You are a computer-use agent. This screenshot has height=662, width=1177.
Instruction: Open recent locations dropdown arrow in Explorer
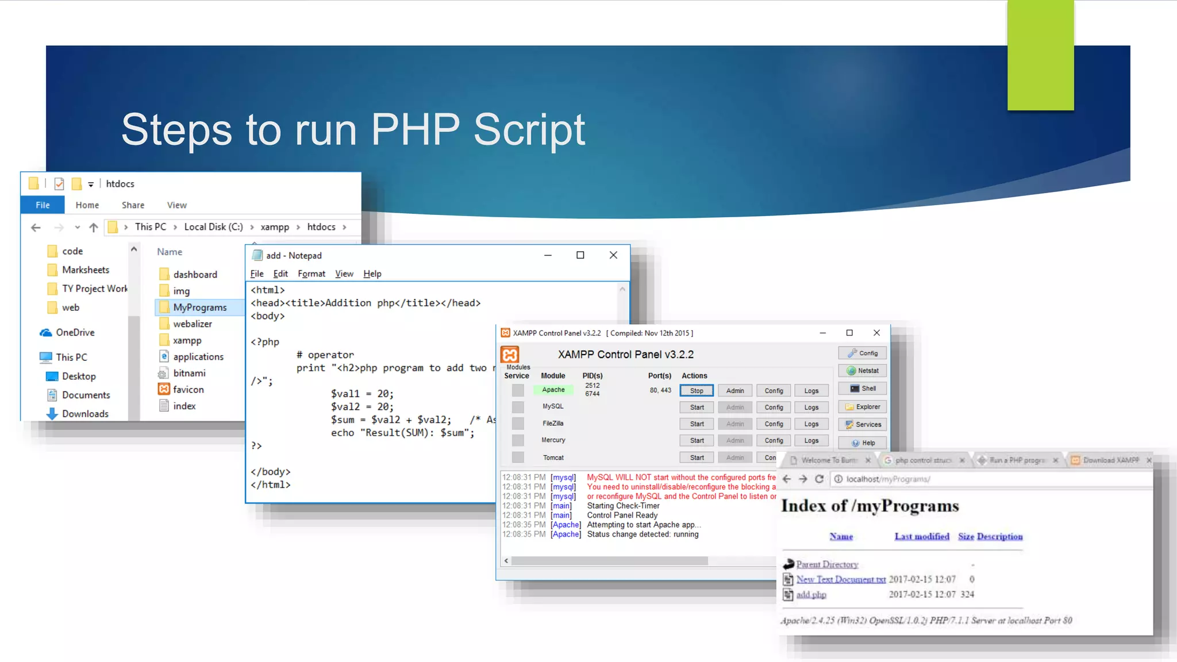click(x=77, y=227)
